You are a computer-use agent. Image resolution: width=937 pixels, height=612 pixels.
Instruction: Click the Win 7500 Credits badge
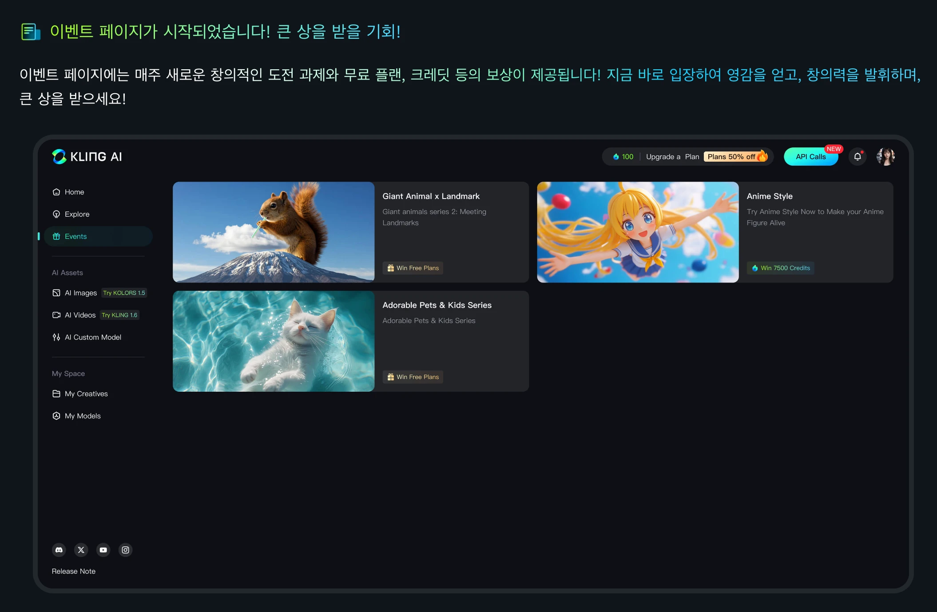coord(781,268)
